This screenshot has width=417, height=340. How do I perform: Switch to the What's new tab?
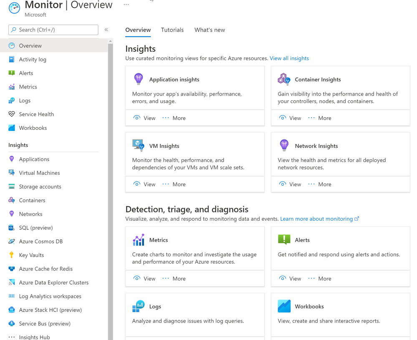click(x=210, y=30)
